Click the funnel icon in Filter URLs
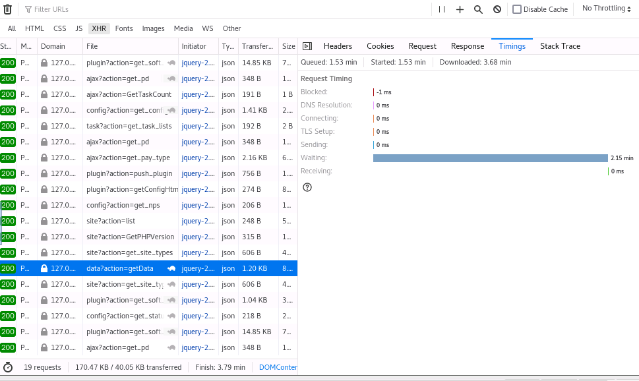 [x=28, y=9]
